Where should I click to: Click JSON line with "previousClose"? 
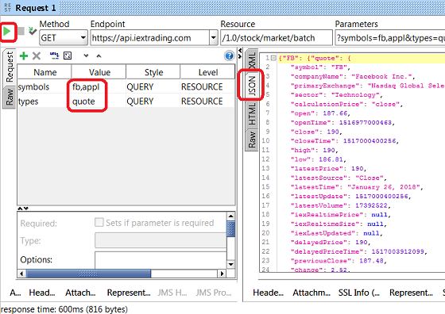point(339,261)
